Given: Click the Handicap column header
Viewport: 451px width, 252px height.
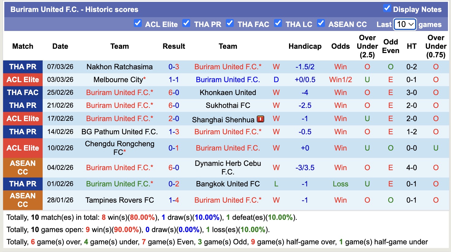Looking at the screenshot, I should 305,46.
